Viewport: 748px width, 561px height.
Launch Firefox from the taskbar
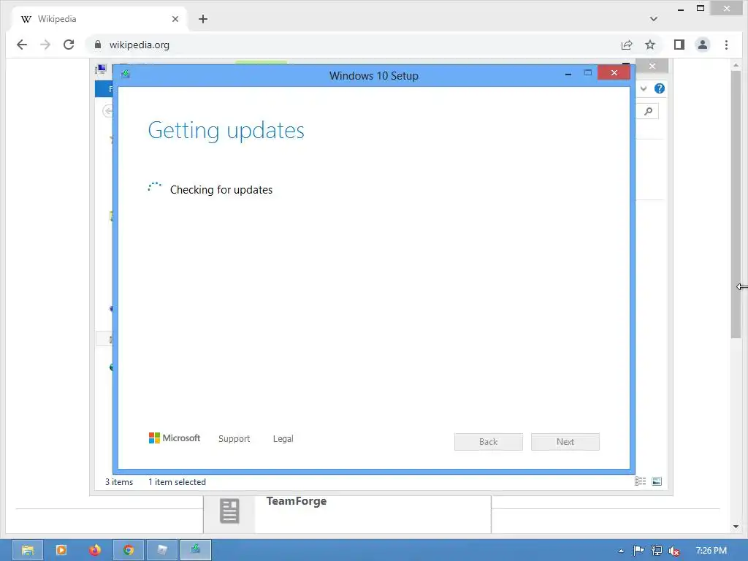(95, 550)
